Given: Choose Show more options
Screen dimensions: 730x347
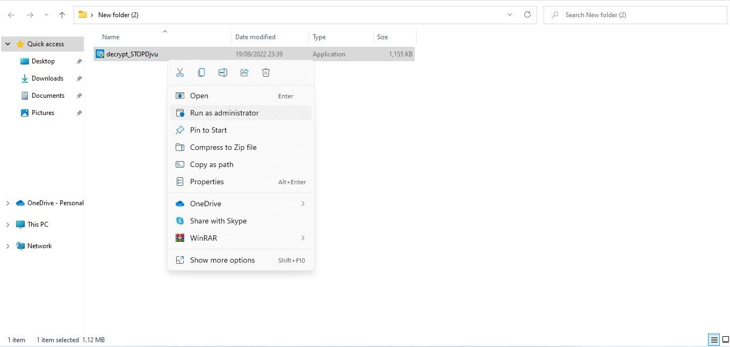Looking at the screenshot, I should coord(222,260).
